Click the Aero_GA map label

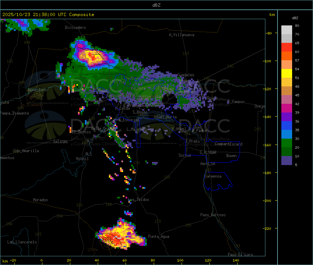click(x=208, y=164)
